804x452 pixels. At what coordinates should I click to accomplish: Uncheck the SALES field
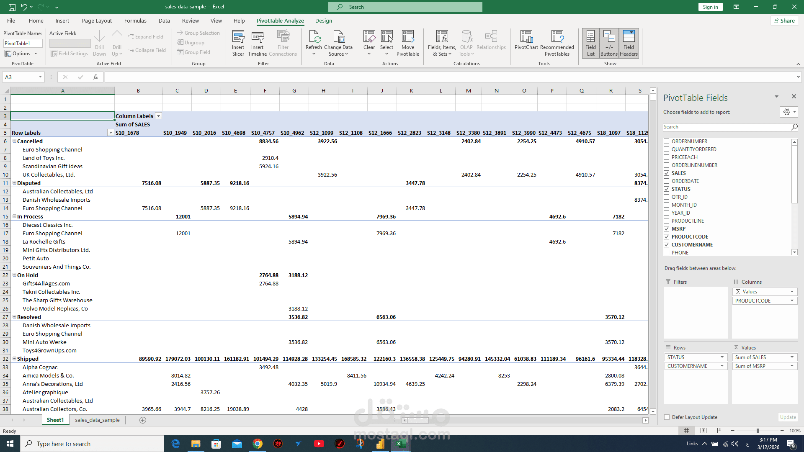(x=666, y=173)
